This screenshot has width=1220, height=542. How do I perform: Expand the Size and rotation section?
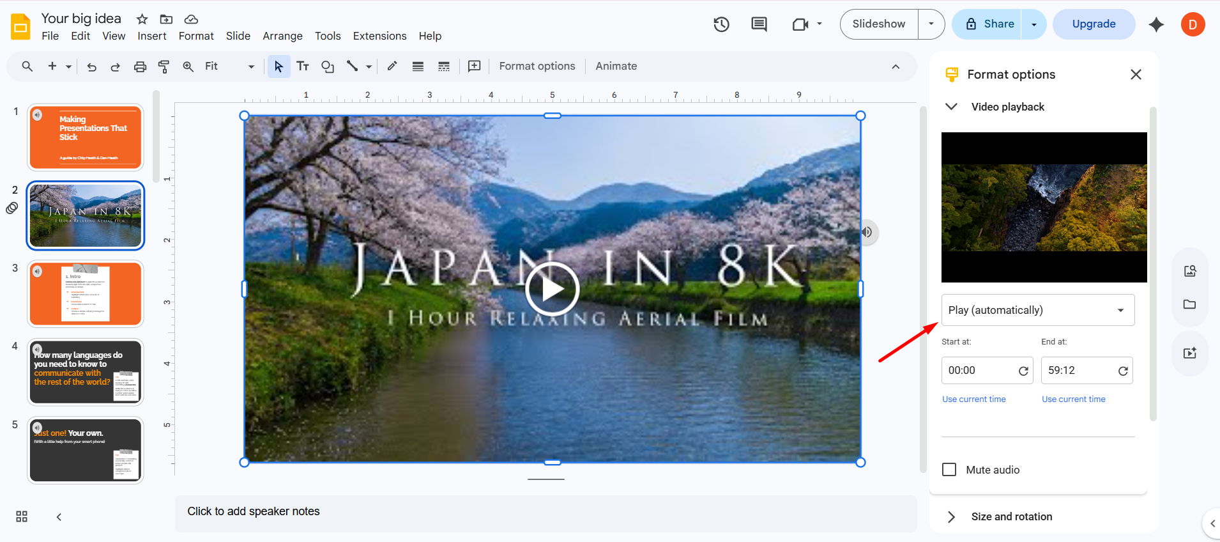coord(951,516)
